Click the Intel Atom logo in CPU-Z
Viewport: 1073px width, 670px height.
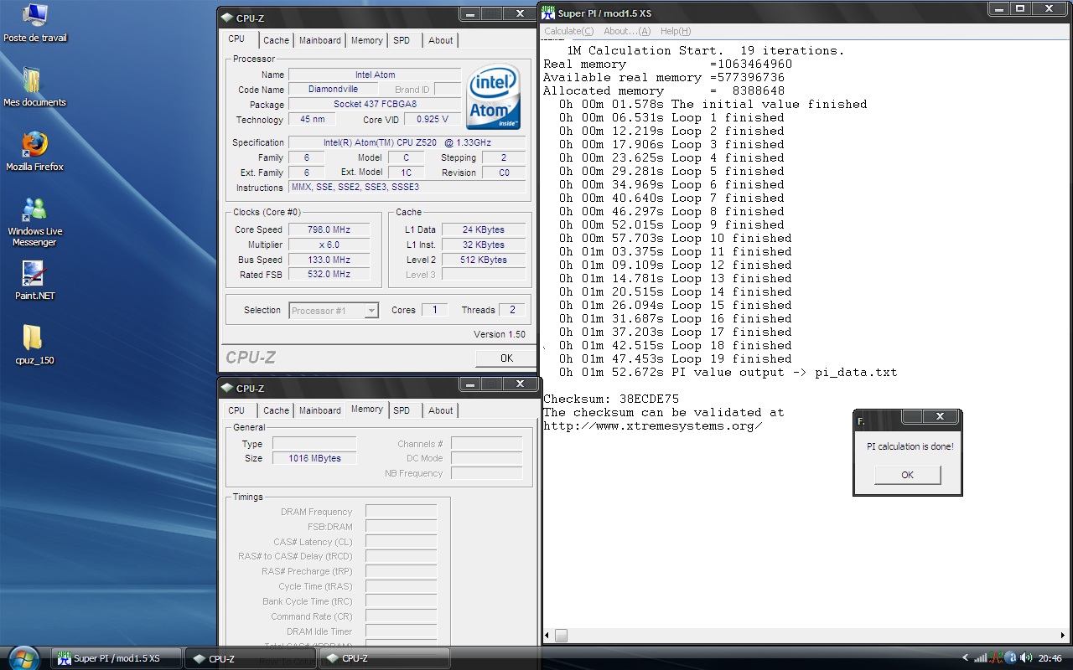pos(493,97)
